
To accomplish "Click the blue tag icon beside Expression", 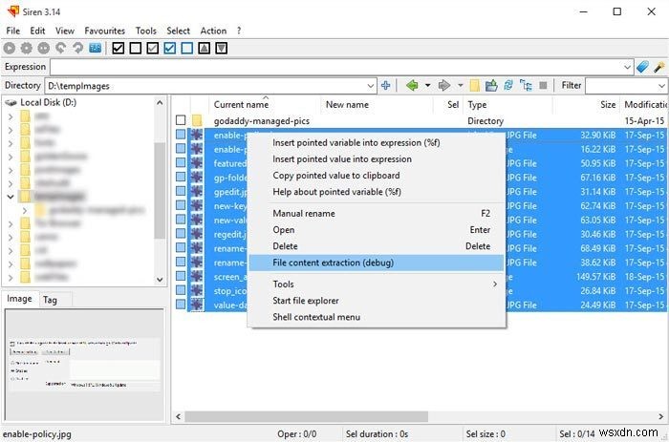I will pos(642,67).
